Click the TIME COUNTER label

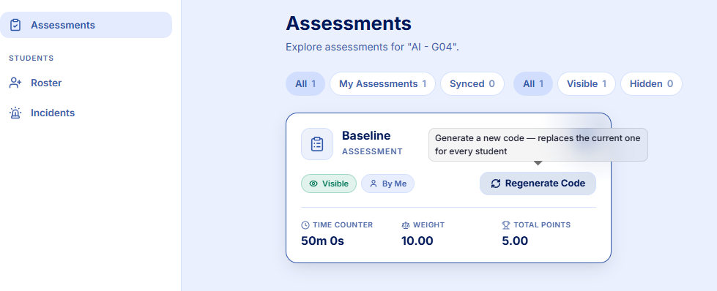click(x=343, y=224)
